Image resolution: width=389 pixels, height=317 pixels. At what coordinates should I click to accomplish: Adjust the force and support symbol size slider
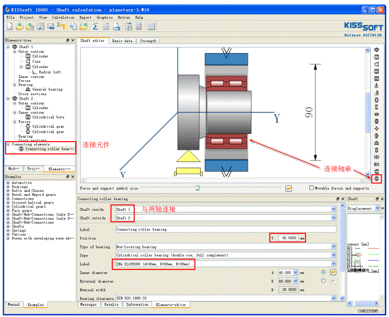click(x=197, y=188)
